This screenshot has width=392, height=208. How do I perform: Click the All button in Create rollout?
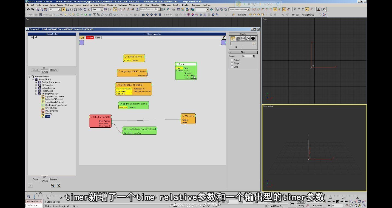coord(236,47)
